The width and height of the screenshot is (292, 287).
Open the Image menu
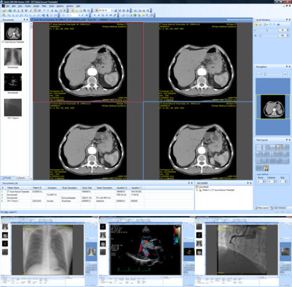pyautogui.click(x=36, y=6)
